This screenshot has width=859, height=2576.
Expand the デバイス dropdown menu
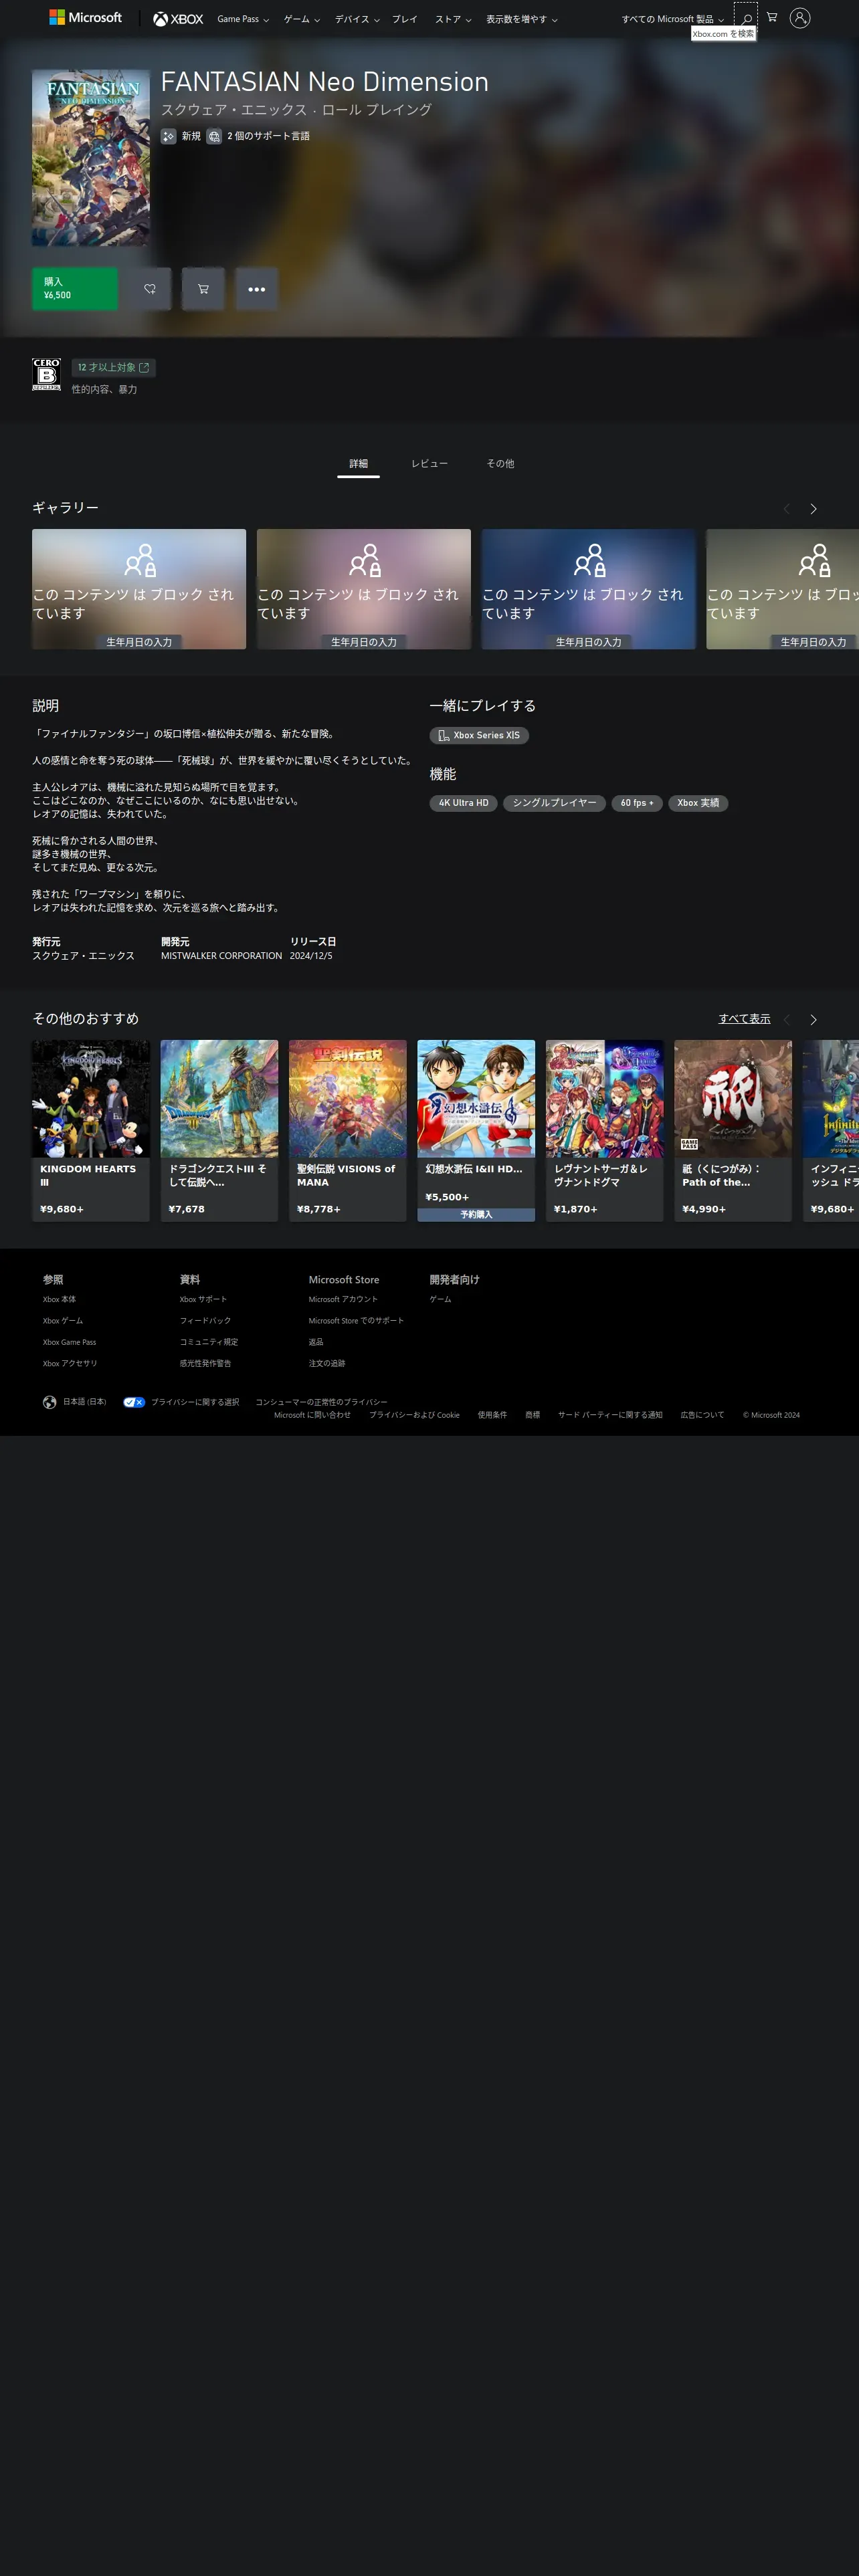357,19
